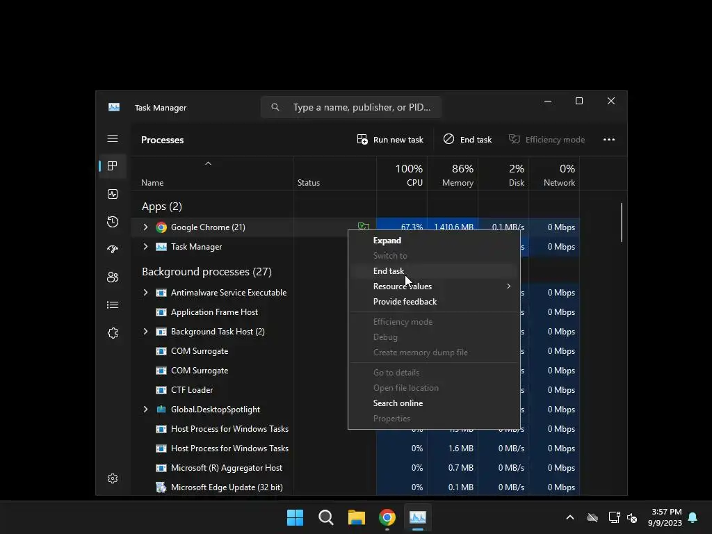Viewport: 712px width, 534px height.
Task: Click the Microsoft Edge Update process icon
Action: pos(161,487)
